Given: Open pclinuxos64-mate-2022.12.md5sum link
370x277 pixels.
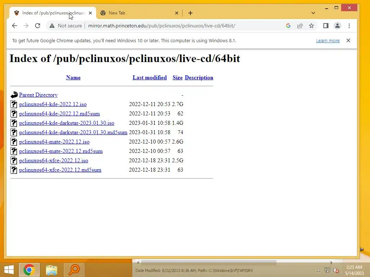Looking at the screenshot, I should tap(61, 151).
